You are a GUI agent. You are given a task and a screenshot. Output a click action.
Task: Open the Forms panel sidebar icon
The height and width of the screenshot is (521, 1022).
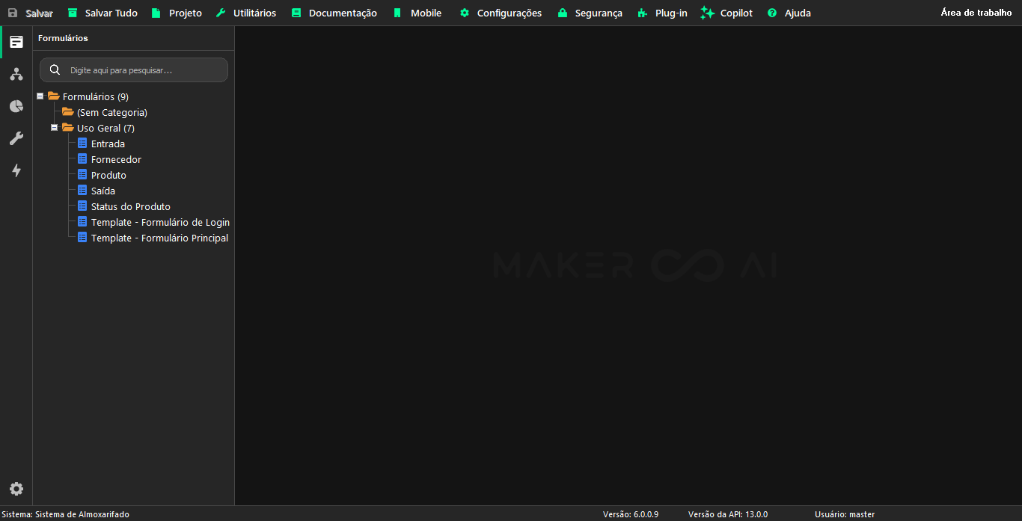(x=16, y=42)
